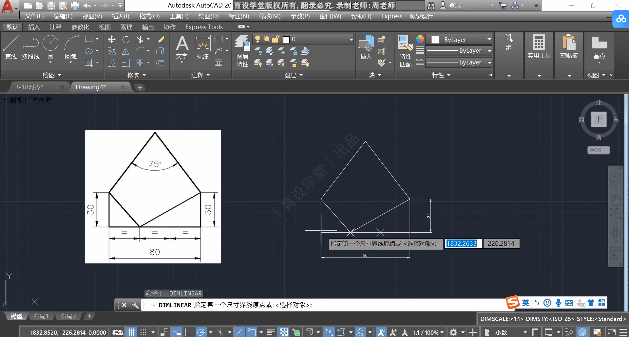Toggle snap mode in status bar
The height and width of the screenshot is (337, 629).
click(143, 332)
